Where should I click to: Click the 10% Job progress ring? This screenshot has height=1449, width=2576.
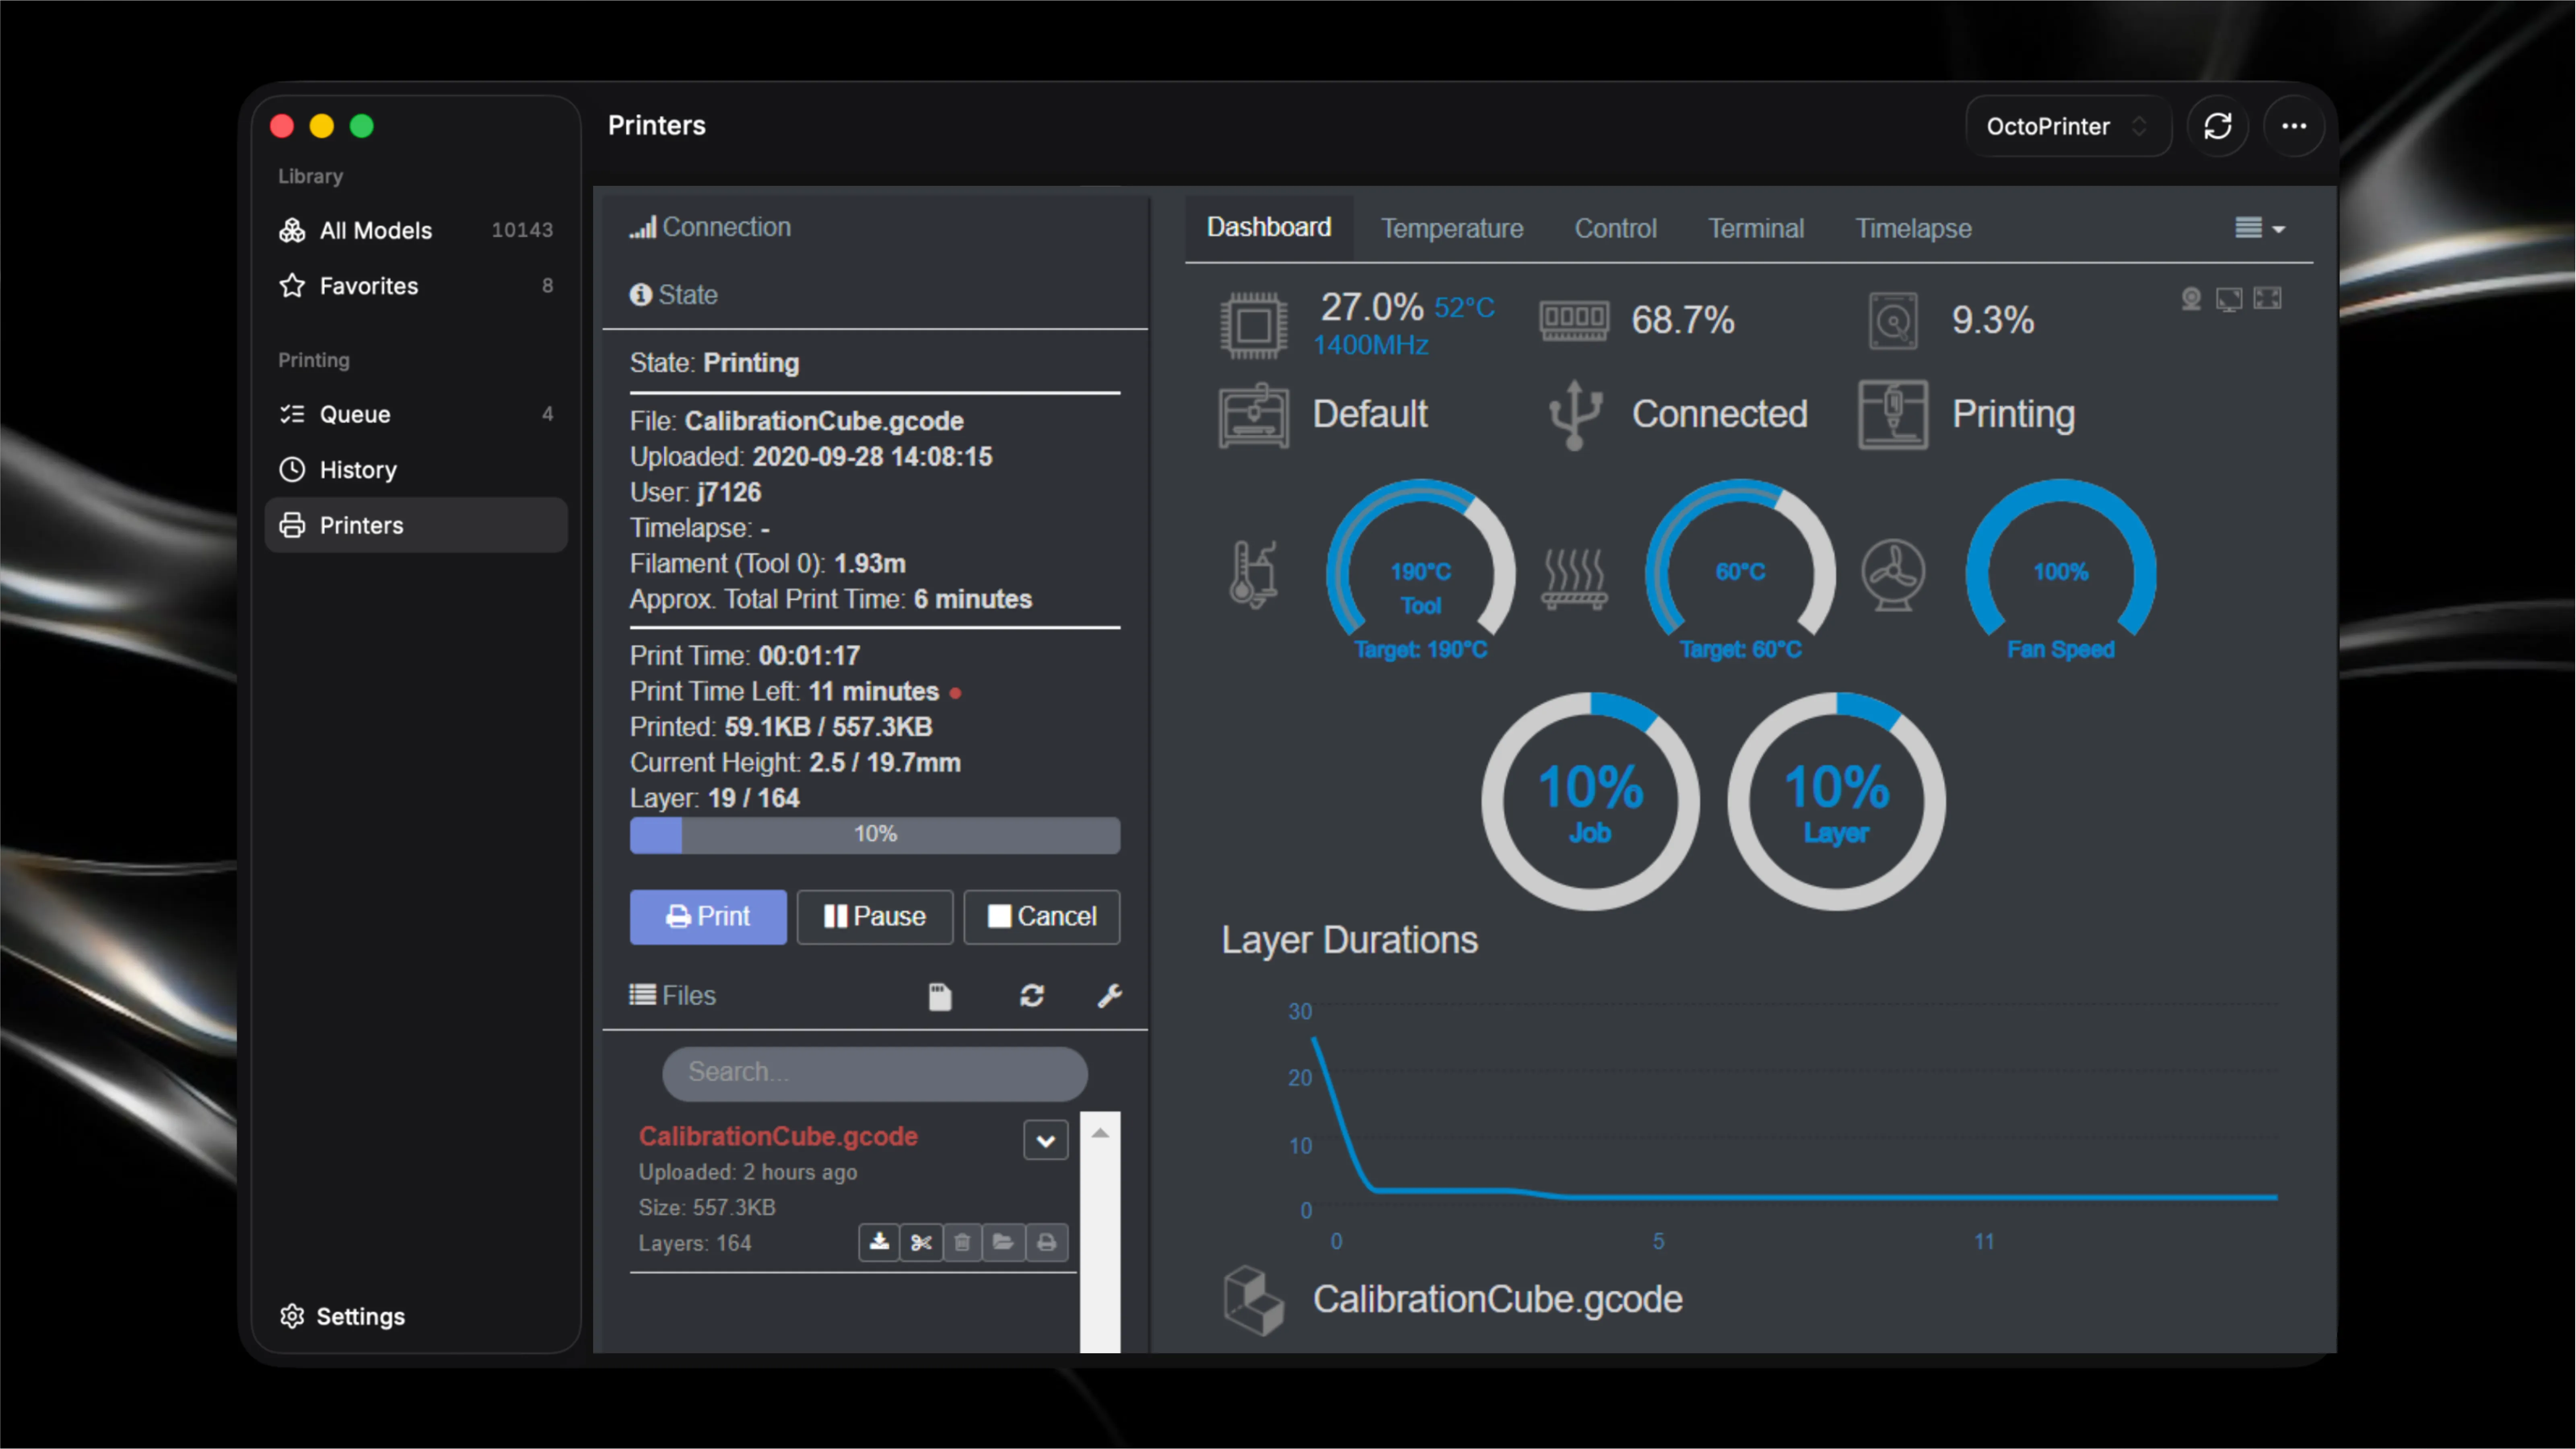pos(1590,801)
